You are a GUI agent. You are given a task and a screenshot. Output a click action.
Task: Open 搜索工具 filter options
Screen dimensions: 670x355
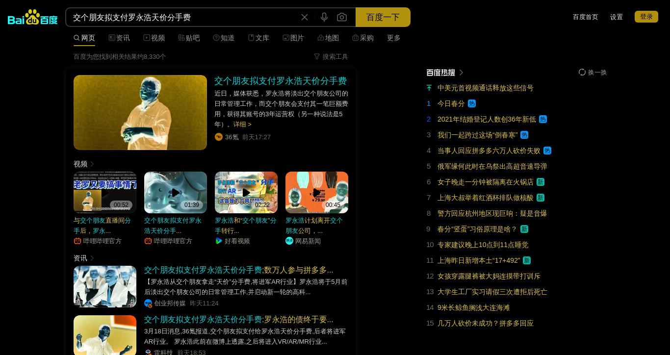pyautogui.click(x=331, y=56)
